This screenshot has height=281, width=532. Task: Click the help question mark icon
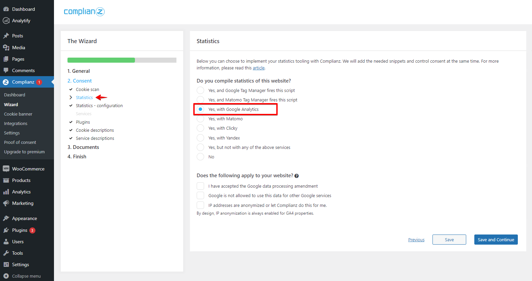297,176
